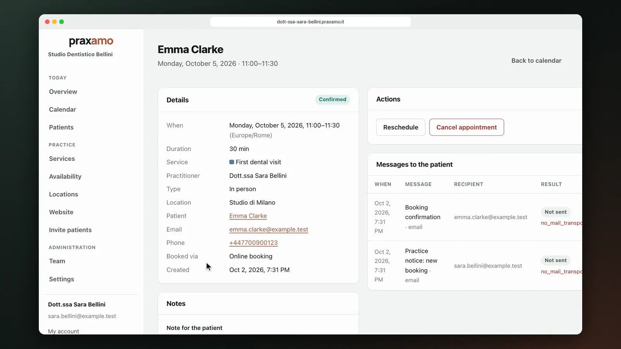The image size is (621, 349).
Task: Click the Confirmed status badge
Action: (333, 100)
